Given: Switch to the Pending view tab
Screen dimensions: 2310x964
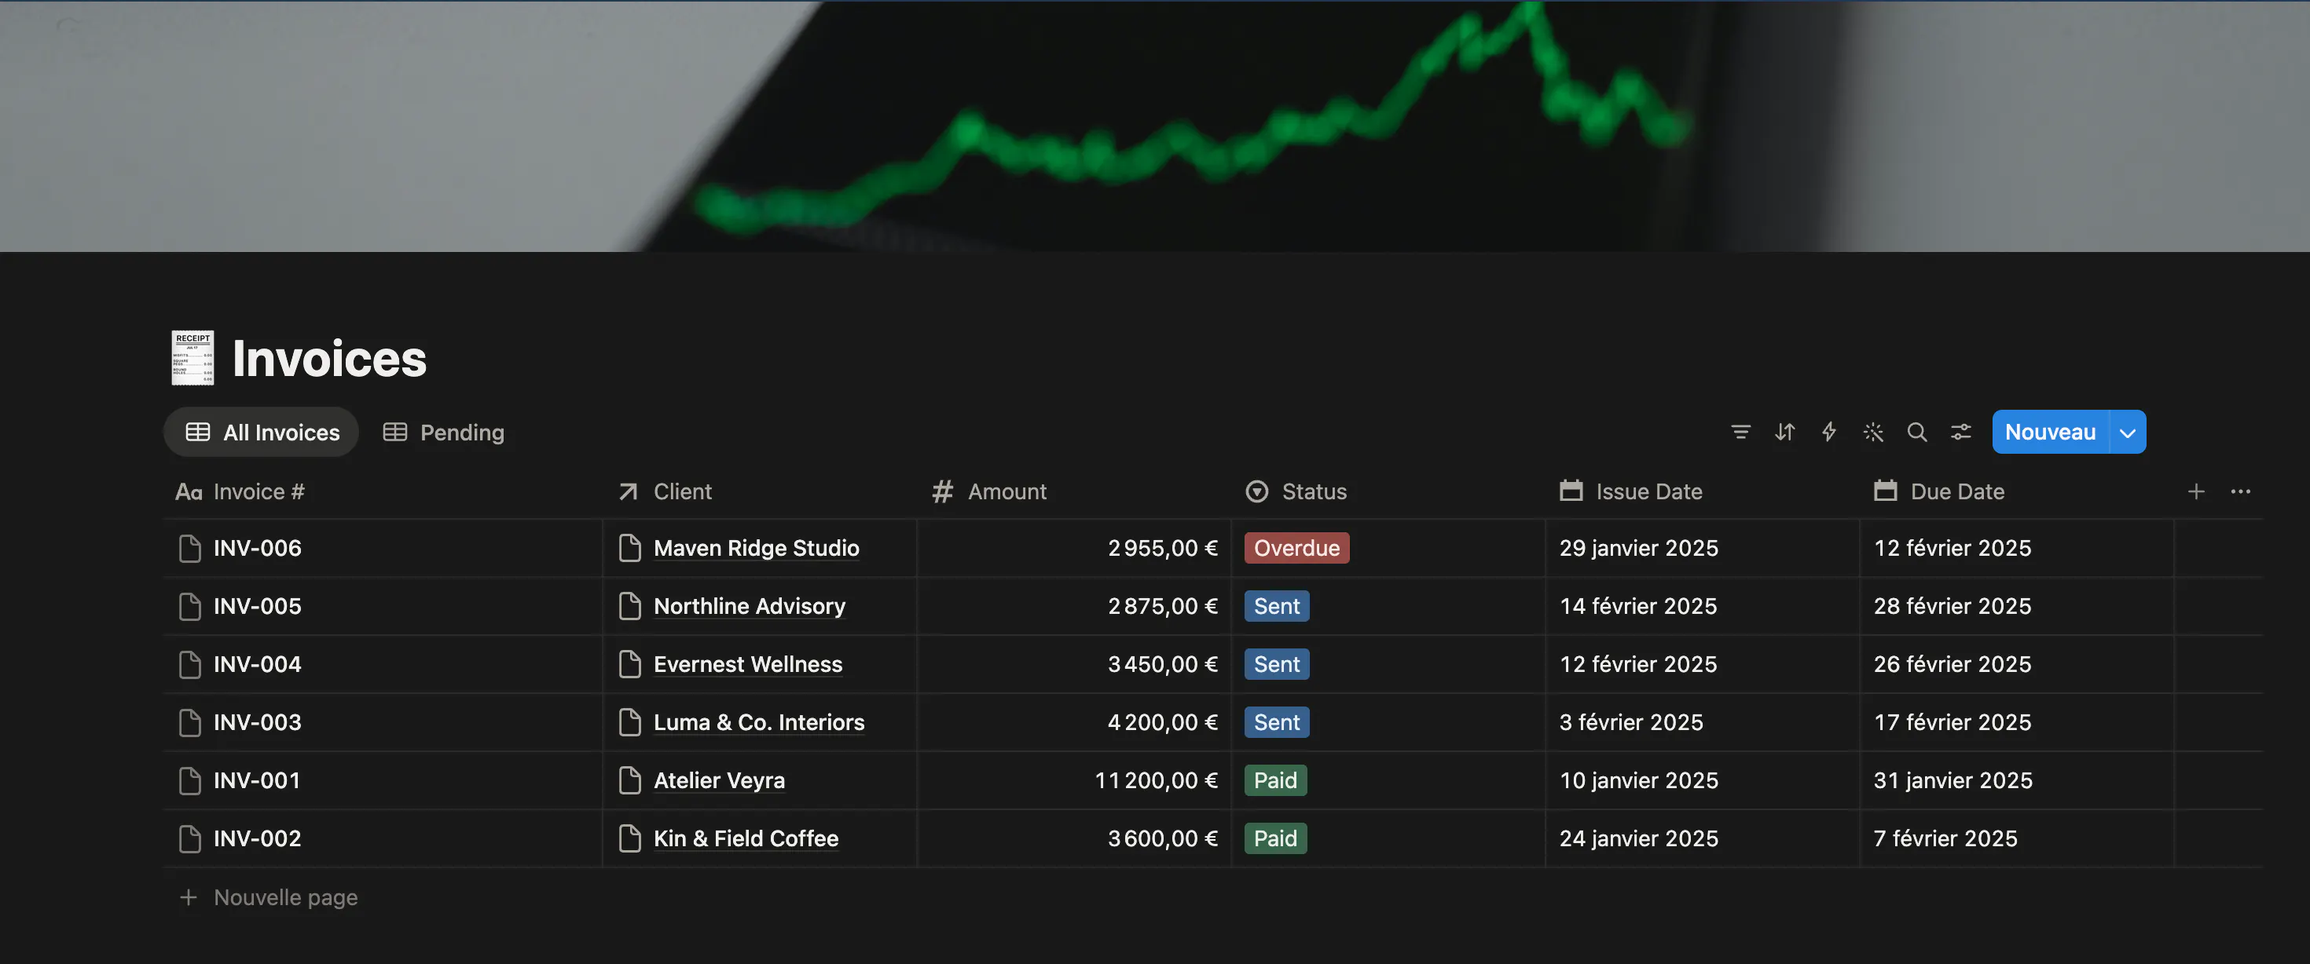Looking at the screenshot, I should (444, 432).
